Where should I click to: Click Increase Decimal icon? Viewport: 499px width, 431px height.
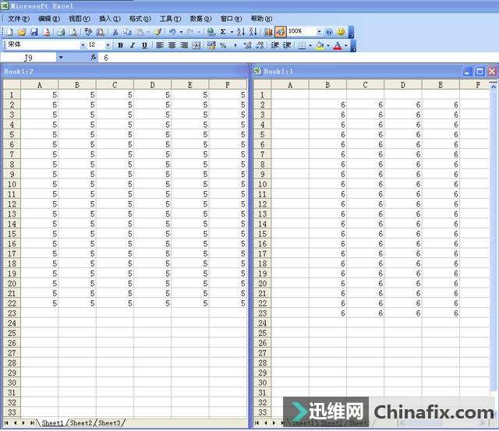point(247,45)
